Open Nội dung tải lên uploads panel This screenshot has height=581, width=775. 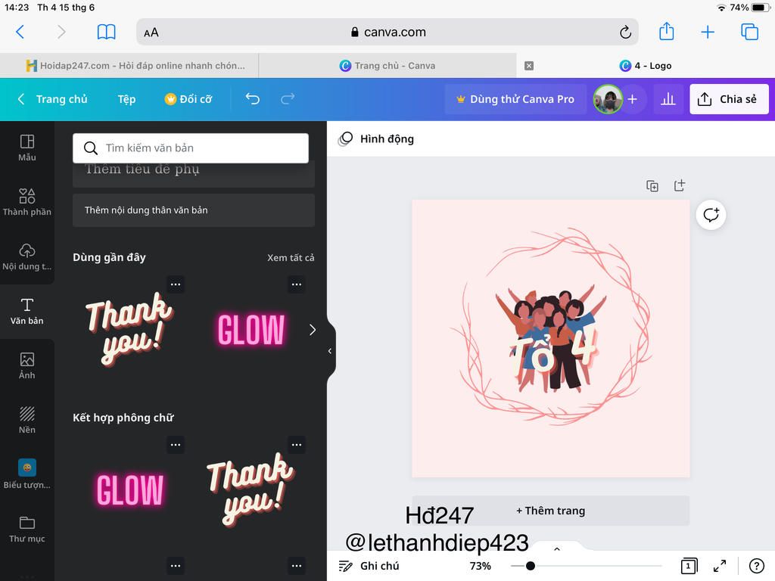point(27,257)
